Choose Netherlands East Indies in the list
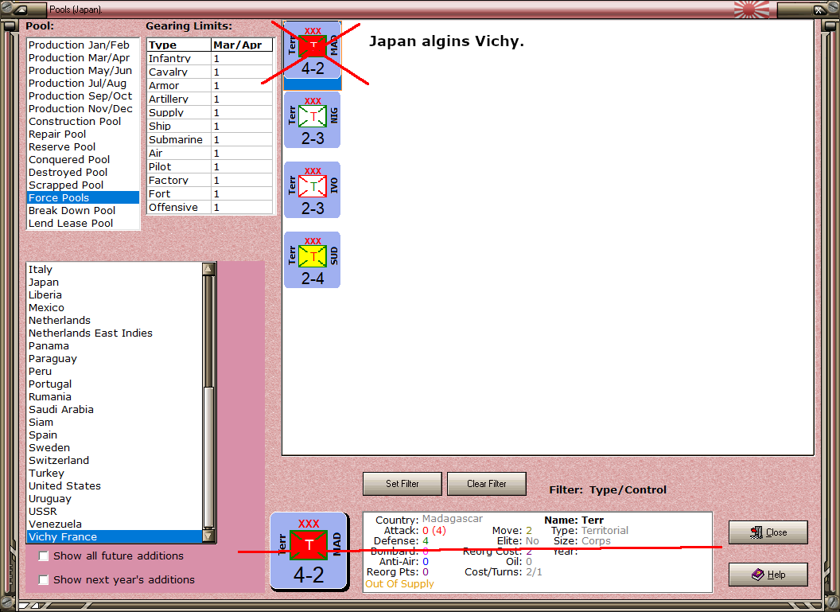 [115, 333]
